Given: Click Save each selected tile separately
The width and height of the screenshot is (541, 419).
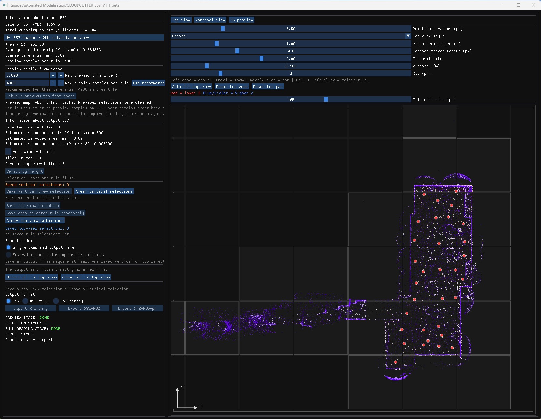Looking at the screenshot, I should 45,213.
